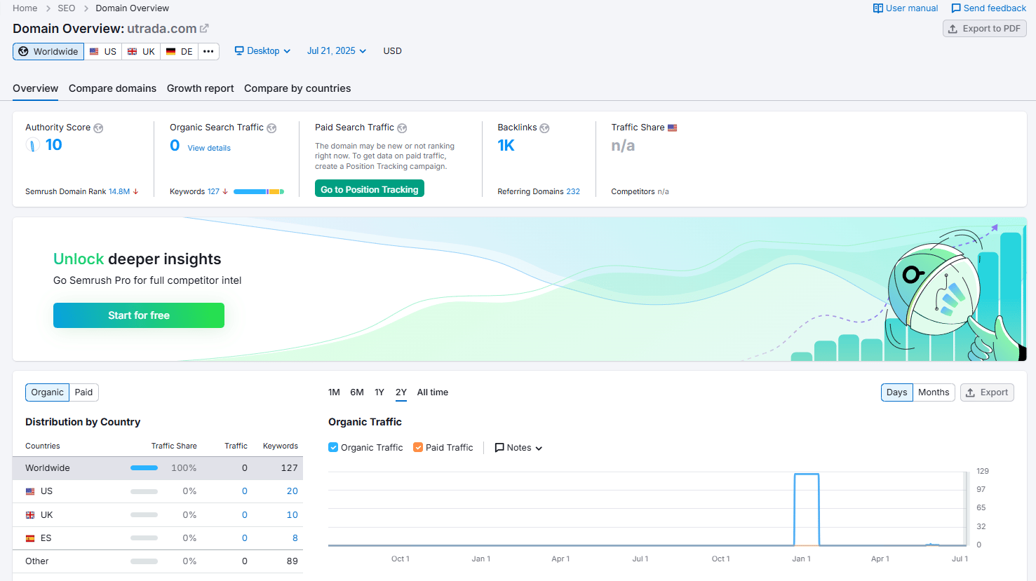Select the Worldwide row in country table
This screenshot has width=1036, height=581.
coord(158,468)
